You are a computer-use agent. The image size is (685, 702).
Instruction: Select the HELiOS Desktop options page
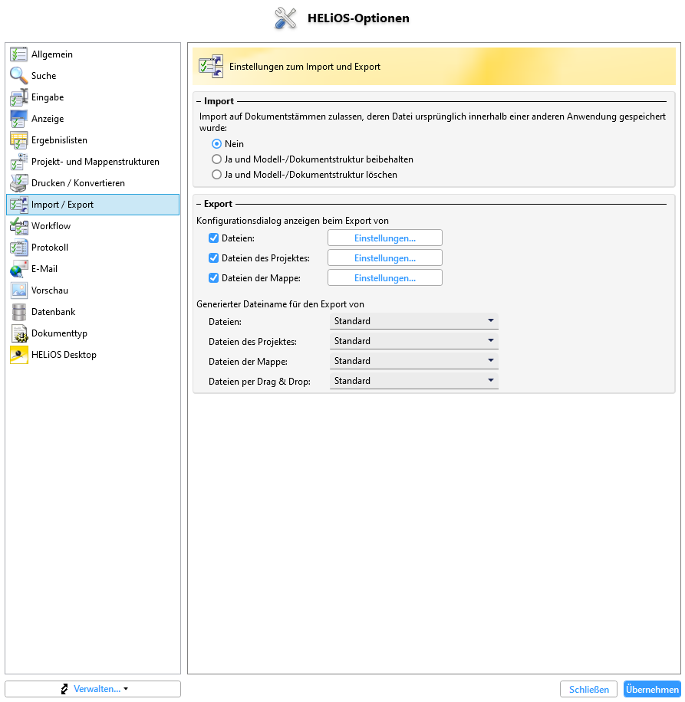coord(93,355)
